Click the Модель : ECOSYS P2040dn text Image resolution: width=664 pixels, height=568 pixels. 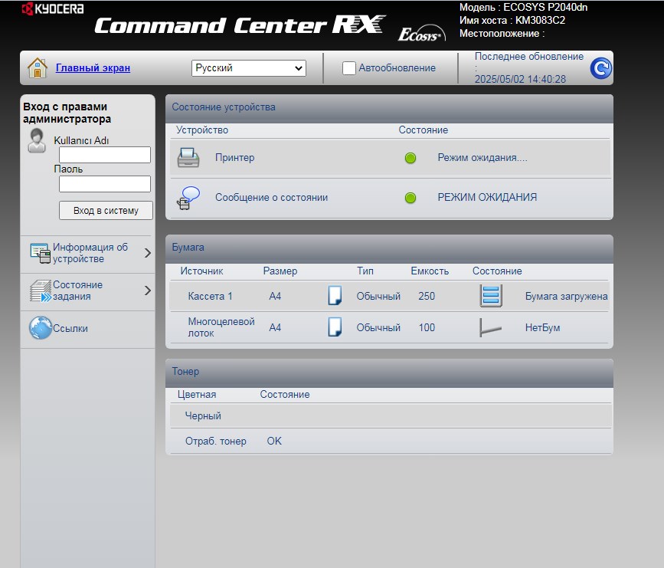[x=523, y=7]
